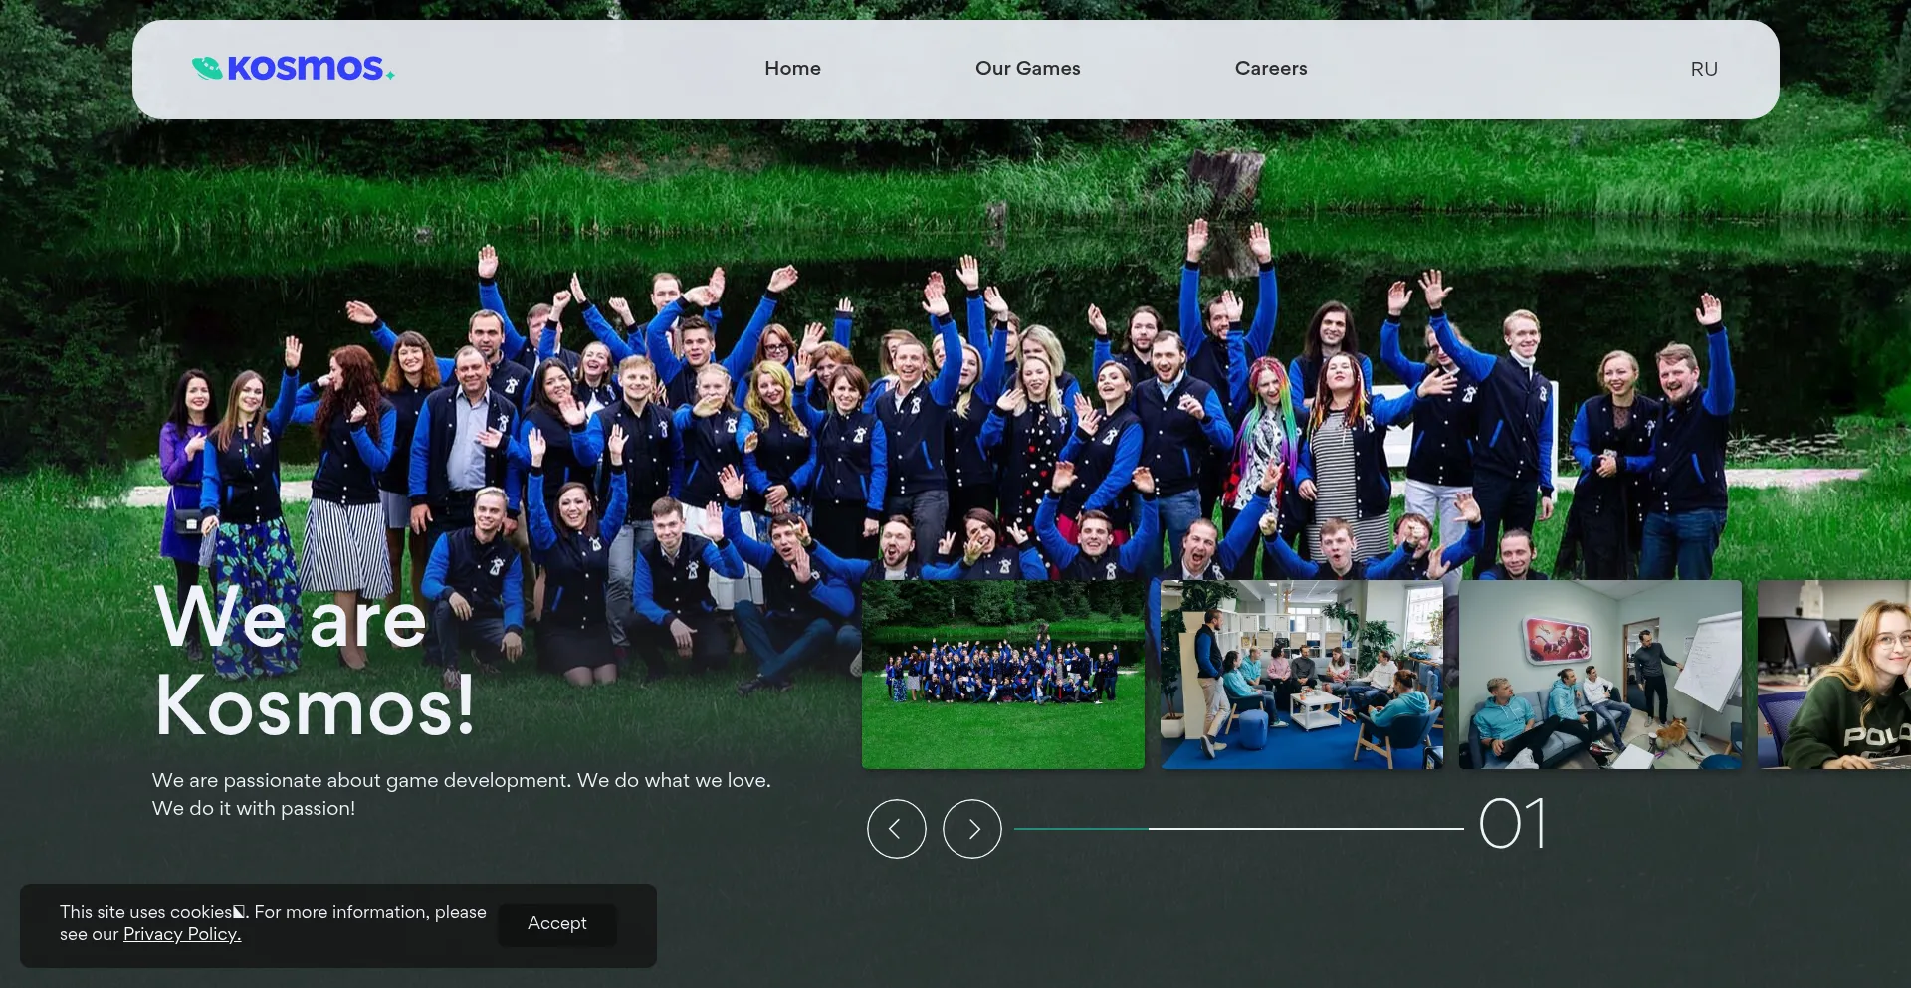
Task: Select the thumbnail of woman in glasses
Action: [1833, 675]
